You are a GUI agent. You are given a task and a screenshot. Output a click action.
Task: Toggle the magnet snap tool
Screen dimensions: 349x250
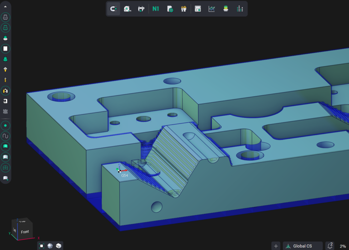click(113, 9)
